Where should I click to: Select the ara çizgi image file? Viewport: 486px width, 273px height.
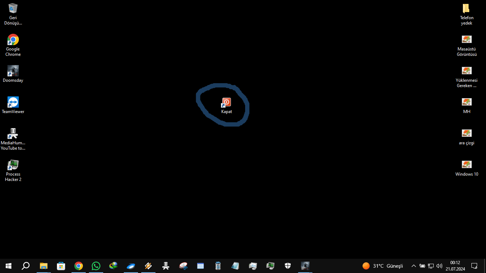click(x=467, y=136)
